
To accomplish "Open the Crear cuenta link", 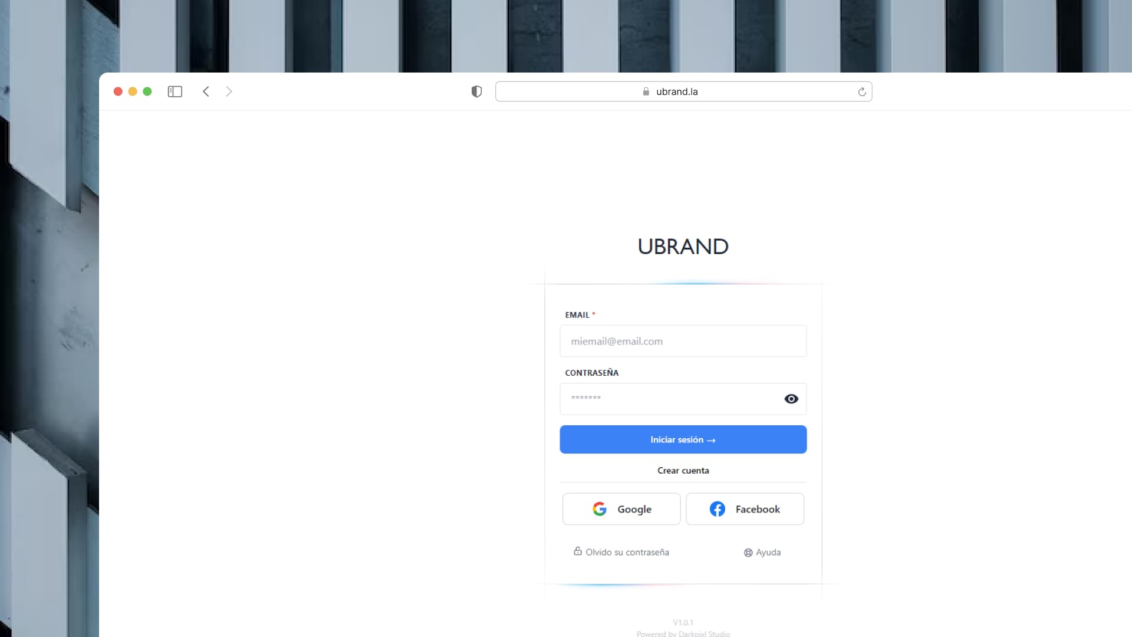I will [x=683, y=471].
